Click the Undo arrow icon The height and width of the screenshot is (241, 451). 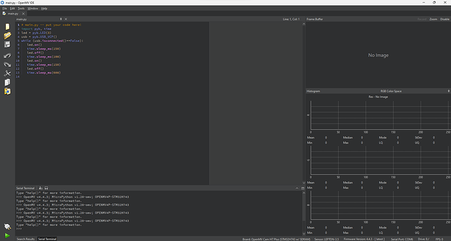7,56
